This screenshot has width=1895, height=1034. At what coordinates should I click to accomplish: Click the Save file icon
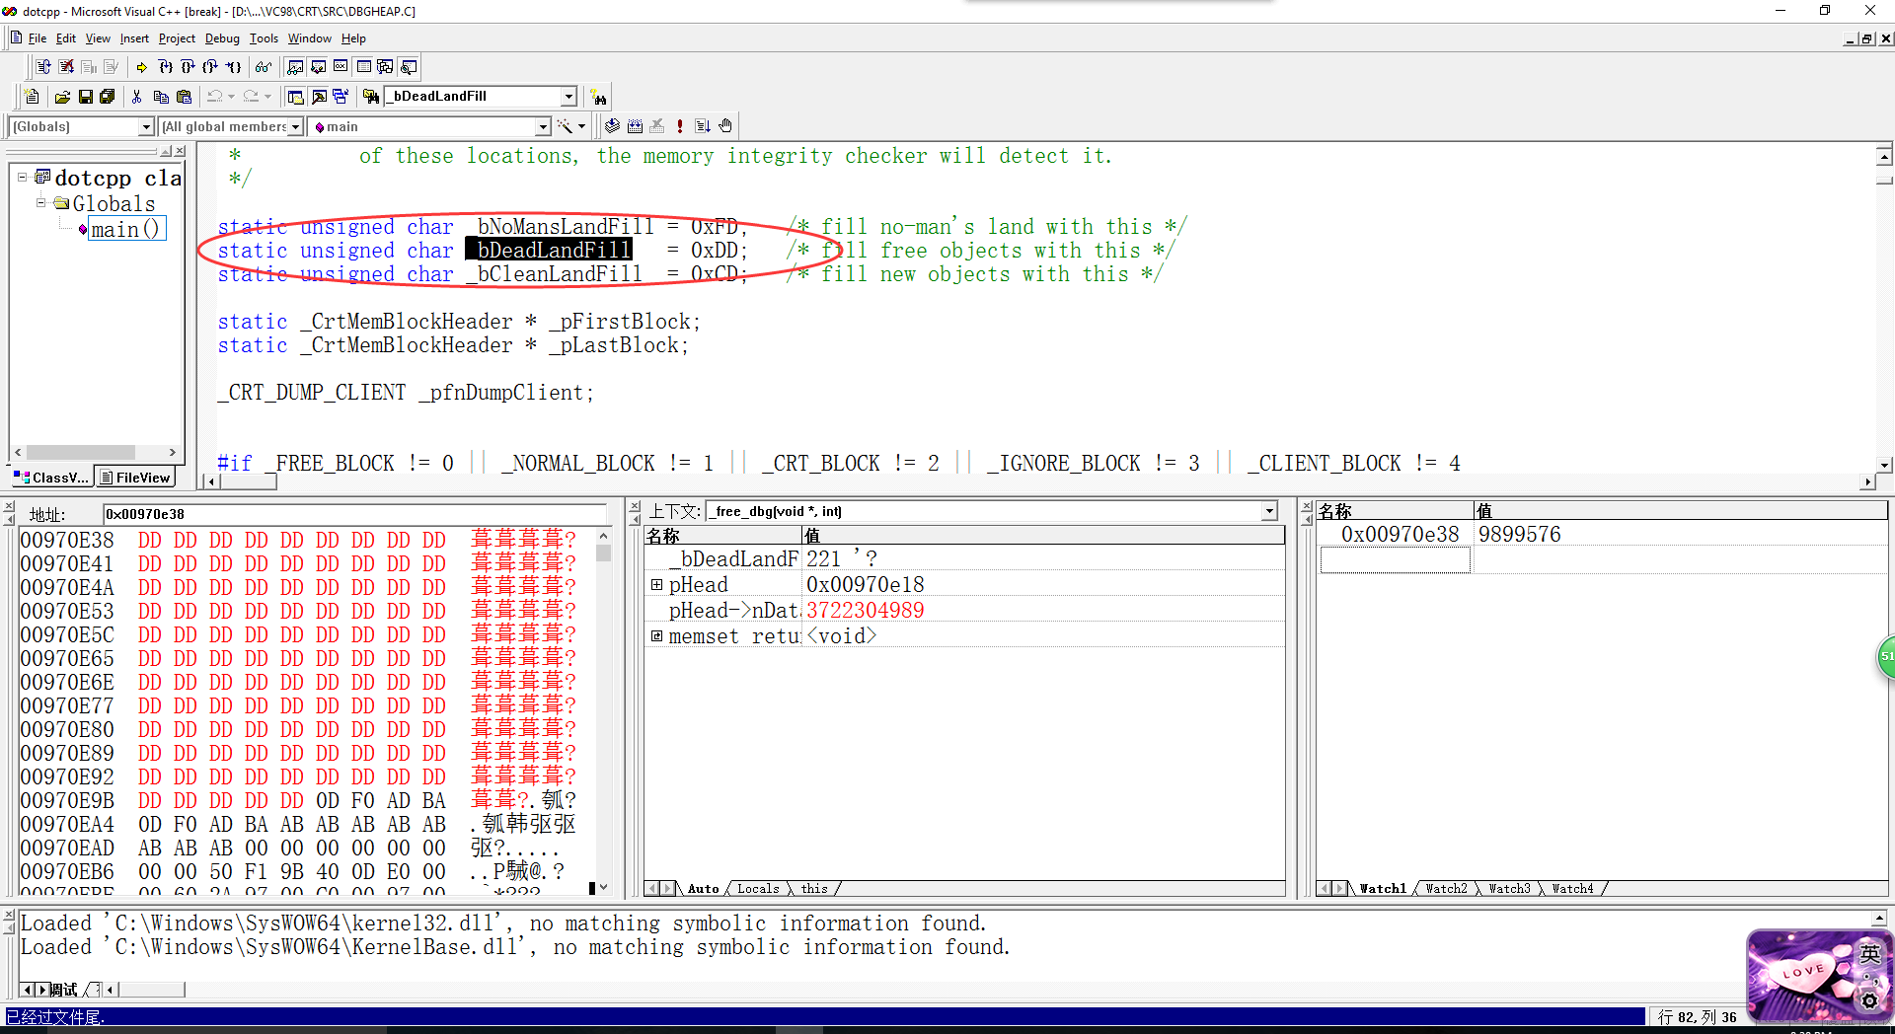click(85, 97)
